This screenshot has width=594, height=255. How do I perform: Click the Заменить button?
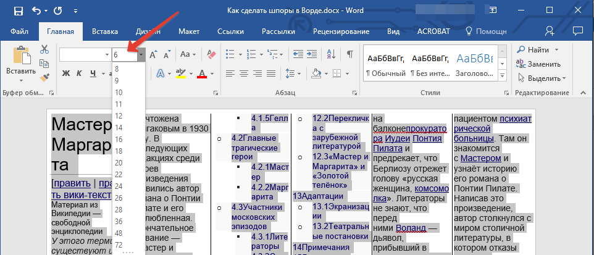pyautogui.click(x=538, y=64)
